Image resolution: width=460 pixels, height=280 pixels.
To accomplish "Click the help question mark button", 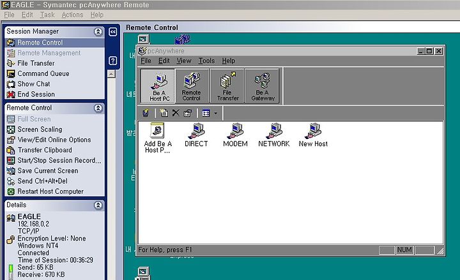I will point(113,61).
